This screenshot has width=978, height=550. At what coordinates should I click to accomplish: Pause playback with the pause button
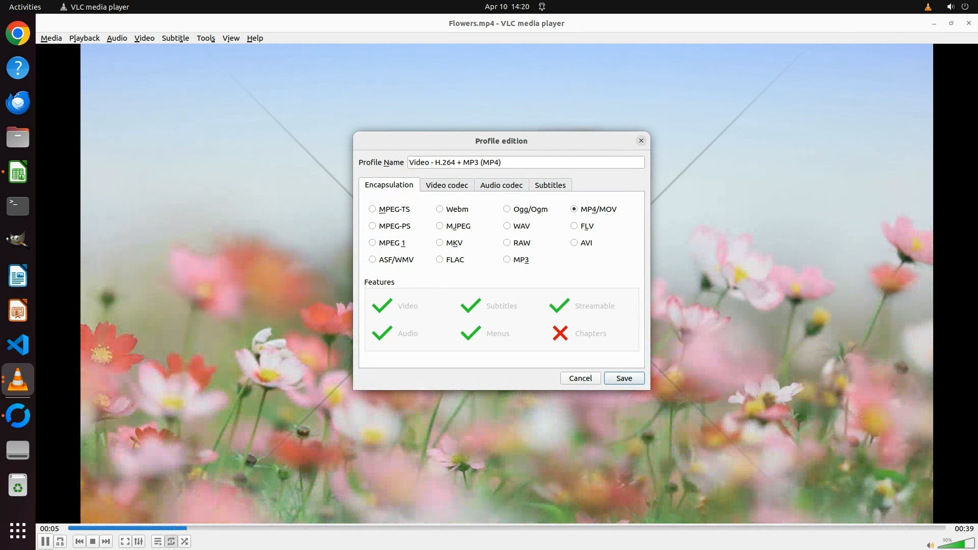coord(45,541)
